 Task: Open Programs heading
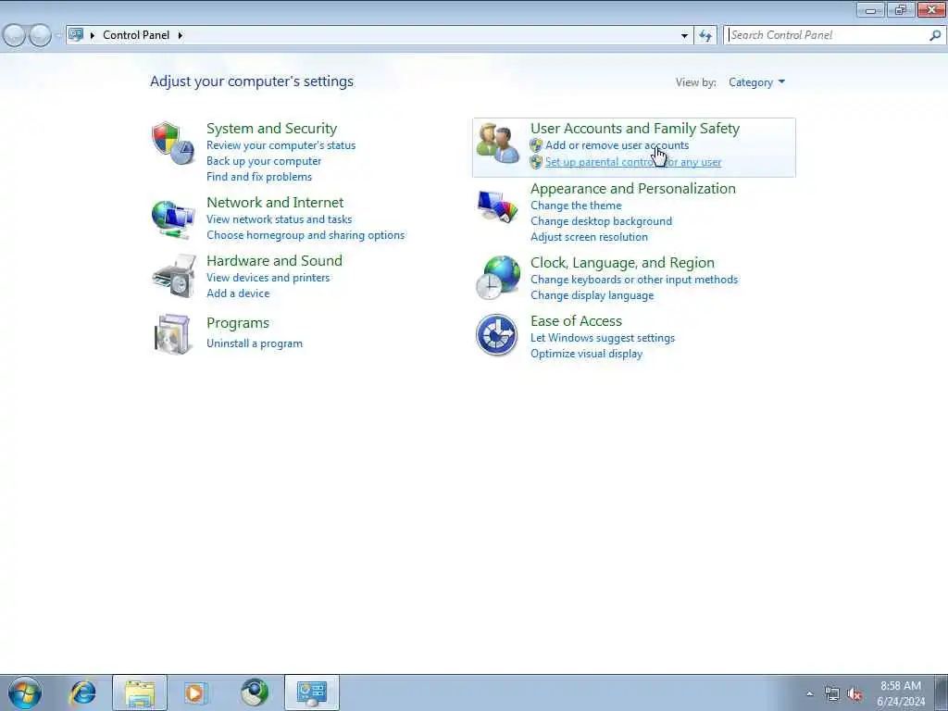point(238,323)
